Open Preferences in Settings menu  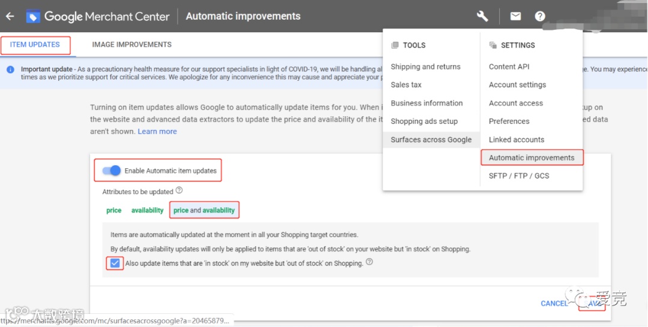(509, 121)
